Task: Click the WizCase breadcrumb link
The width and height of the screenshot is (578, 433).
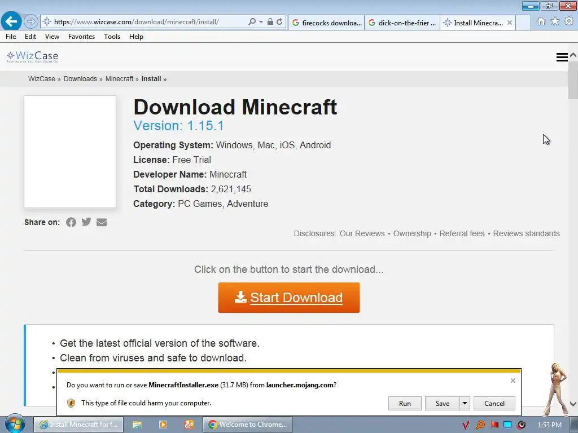Action: [42, 79]
